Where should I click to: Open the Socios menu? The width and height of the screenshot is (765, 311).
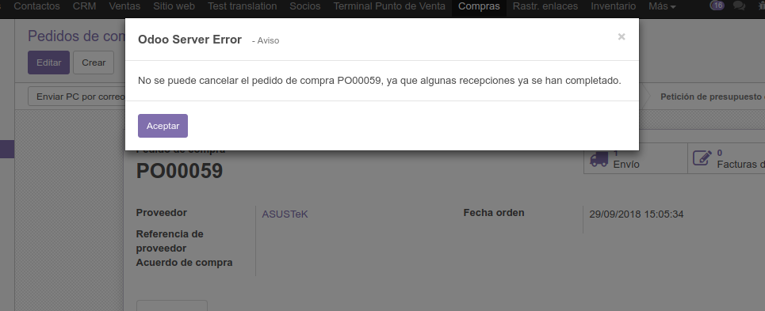coord(305,6)
